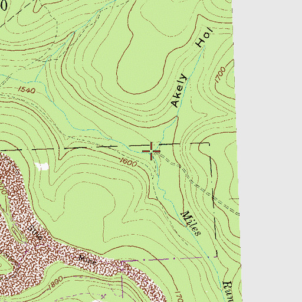This screenshot has width=302, height=302.
Task: Click the "Hol" map label
Action: [204, 37]
